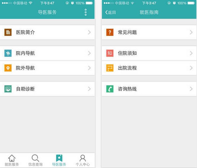Tap the 医院简介 building icon

8,32
